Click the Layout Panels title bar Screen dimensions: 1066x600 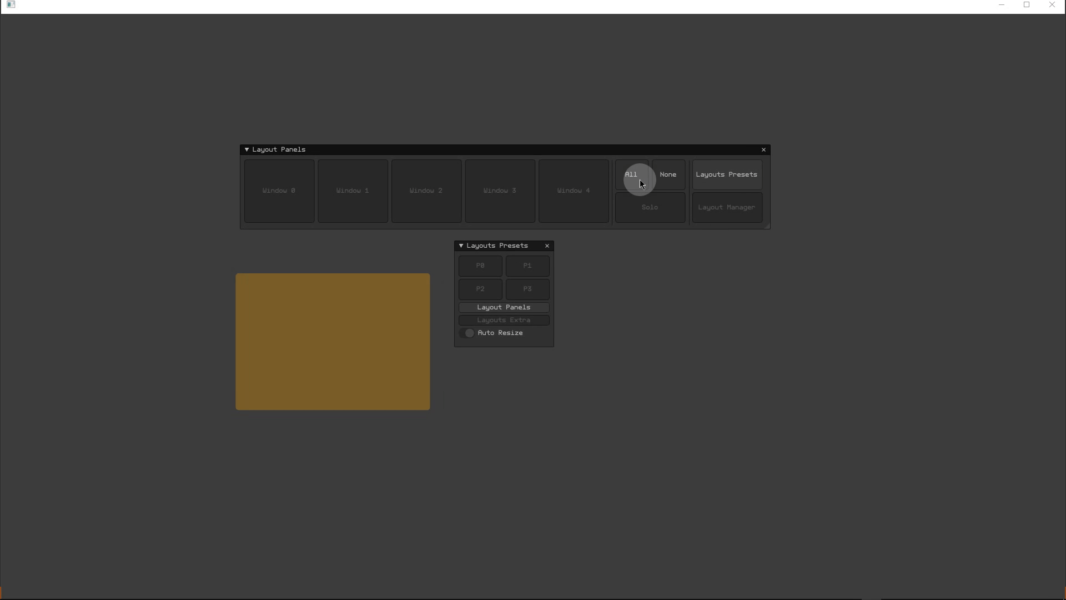pos(505,149)
